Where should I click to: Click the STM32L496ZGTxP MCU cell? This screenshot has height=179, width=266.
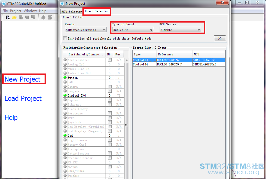pyautogui.click(x=209, y=64)
